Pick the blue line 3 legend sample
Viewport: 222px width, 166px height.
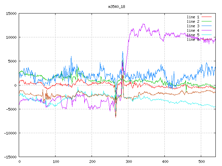(x=207, y=26)
